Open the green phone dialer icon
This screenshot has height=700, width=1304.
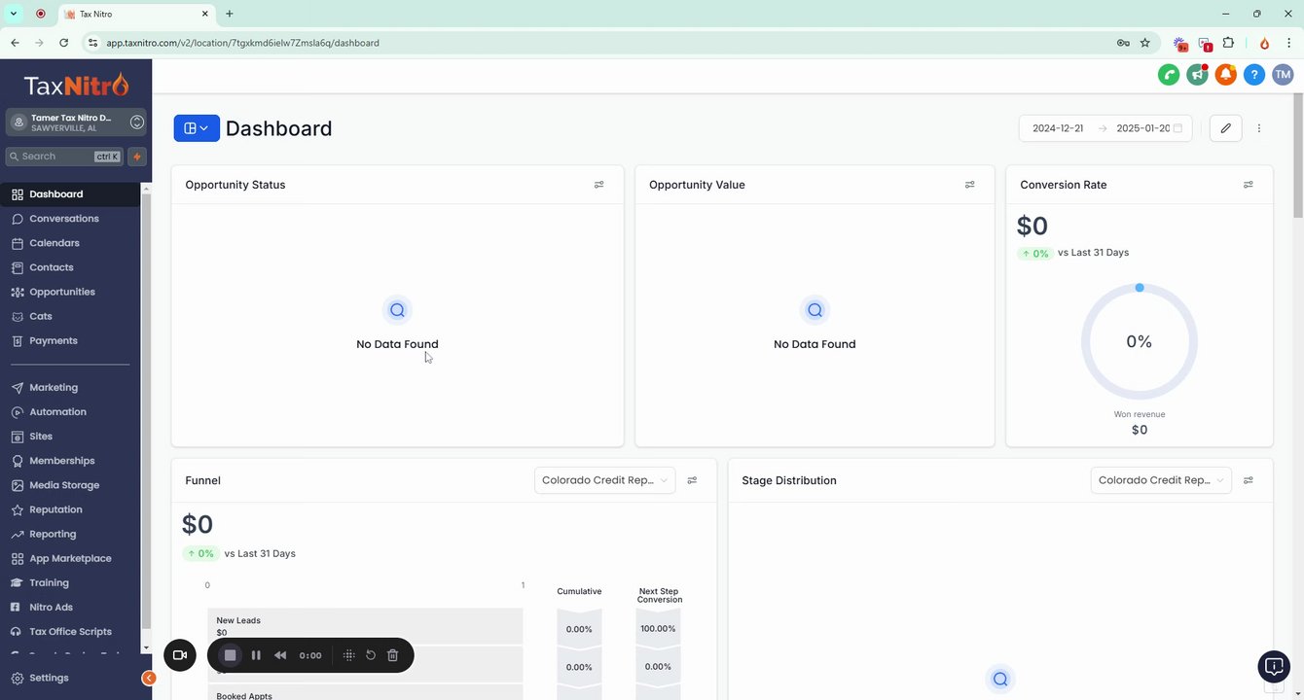[1169, 74]
